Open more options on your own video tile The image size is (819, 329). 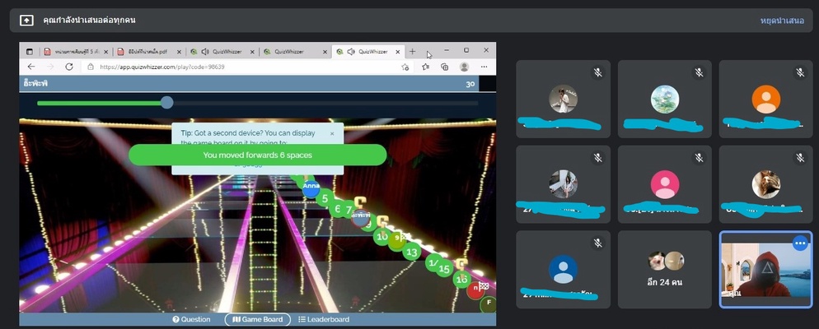(x=800, y=243)
